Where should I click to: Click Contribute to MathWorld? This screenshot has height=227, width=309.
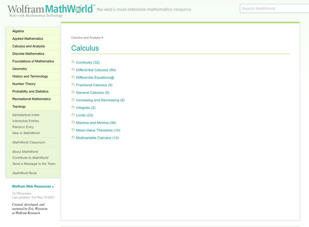coord(30,158)
